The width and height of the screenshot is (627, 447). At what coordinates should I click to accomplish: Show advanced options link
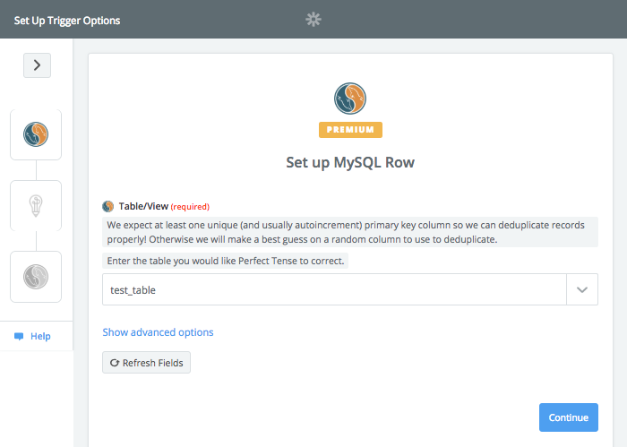click(x=158, y=332)
